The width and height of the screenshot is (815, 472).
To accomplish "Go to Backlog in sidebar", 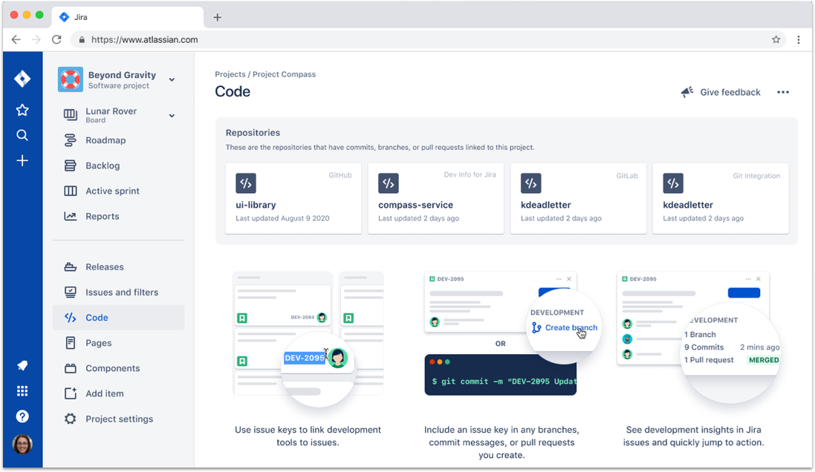I will 103,165.
